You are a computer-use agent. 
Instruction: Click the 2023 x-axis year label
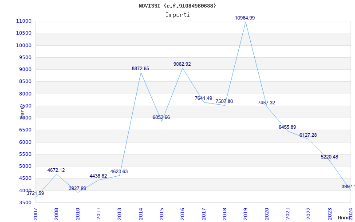(x=330, y=214)
